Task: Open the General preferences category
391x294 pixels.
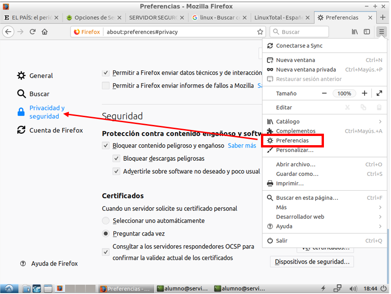Action: 35,75
